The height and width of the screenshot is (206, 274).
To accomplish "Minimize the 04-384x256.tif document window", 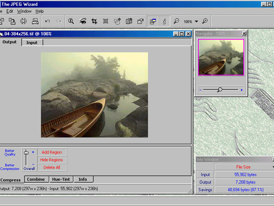I will coord(176,34).
